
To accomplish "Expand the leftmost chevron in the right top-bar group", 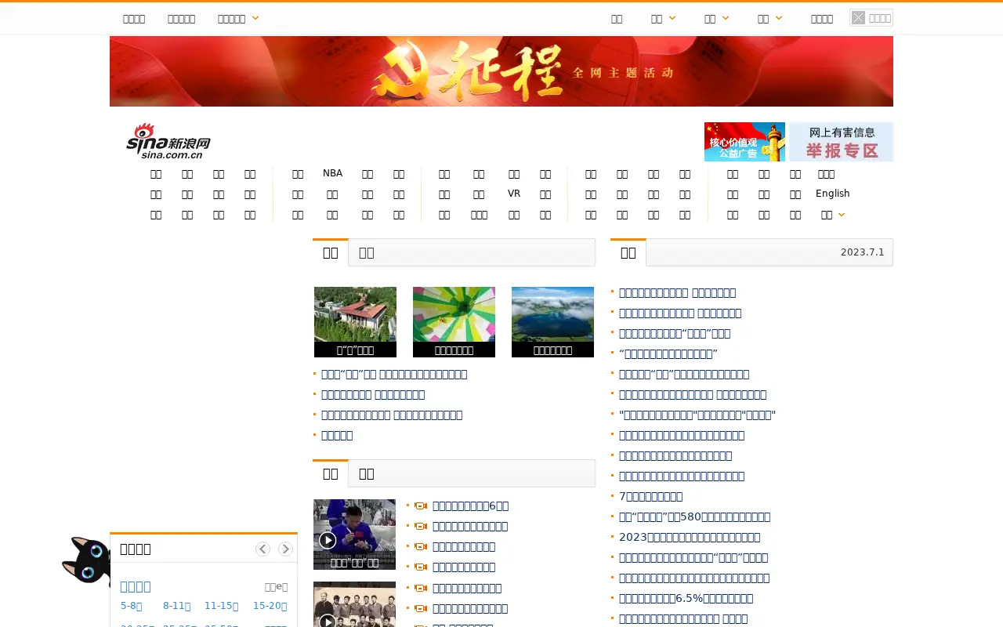I will (x=672, y=18).
